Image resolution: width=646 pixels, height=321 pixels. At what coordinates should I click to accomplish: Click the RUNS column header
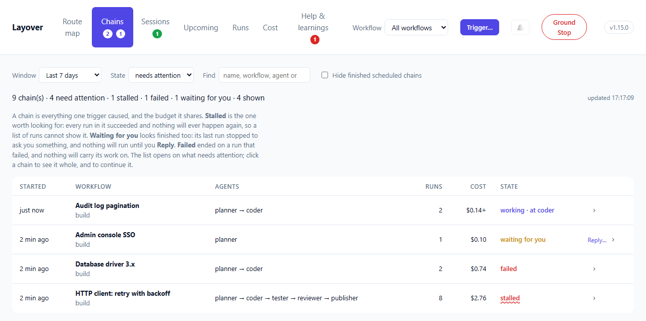tap(434, 187)
